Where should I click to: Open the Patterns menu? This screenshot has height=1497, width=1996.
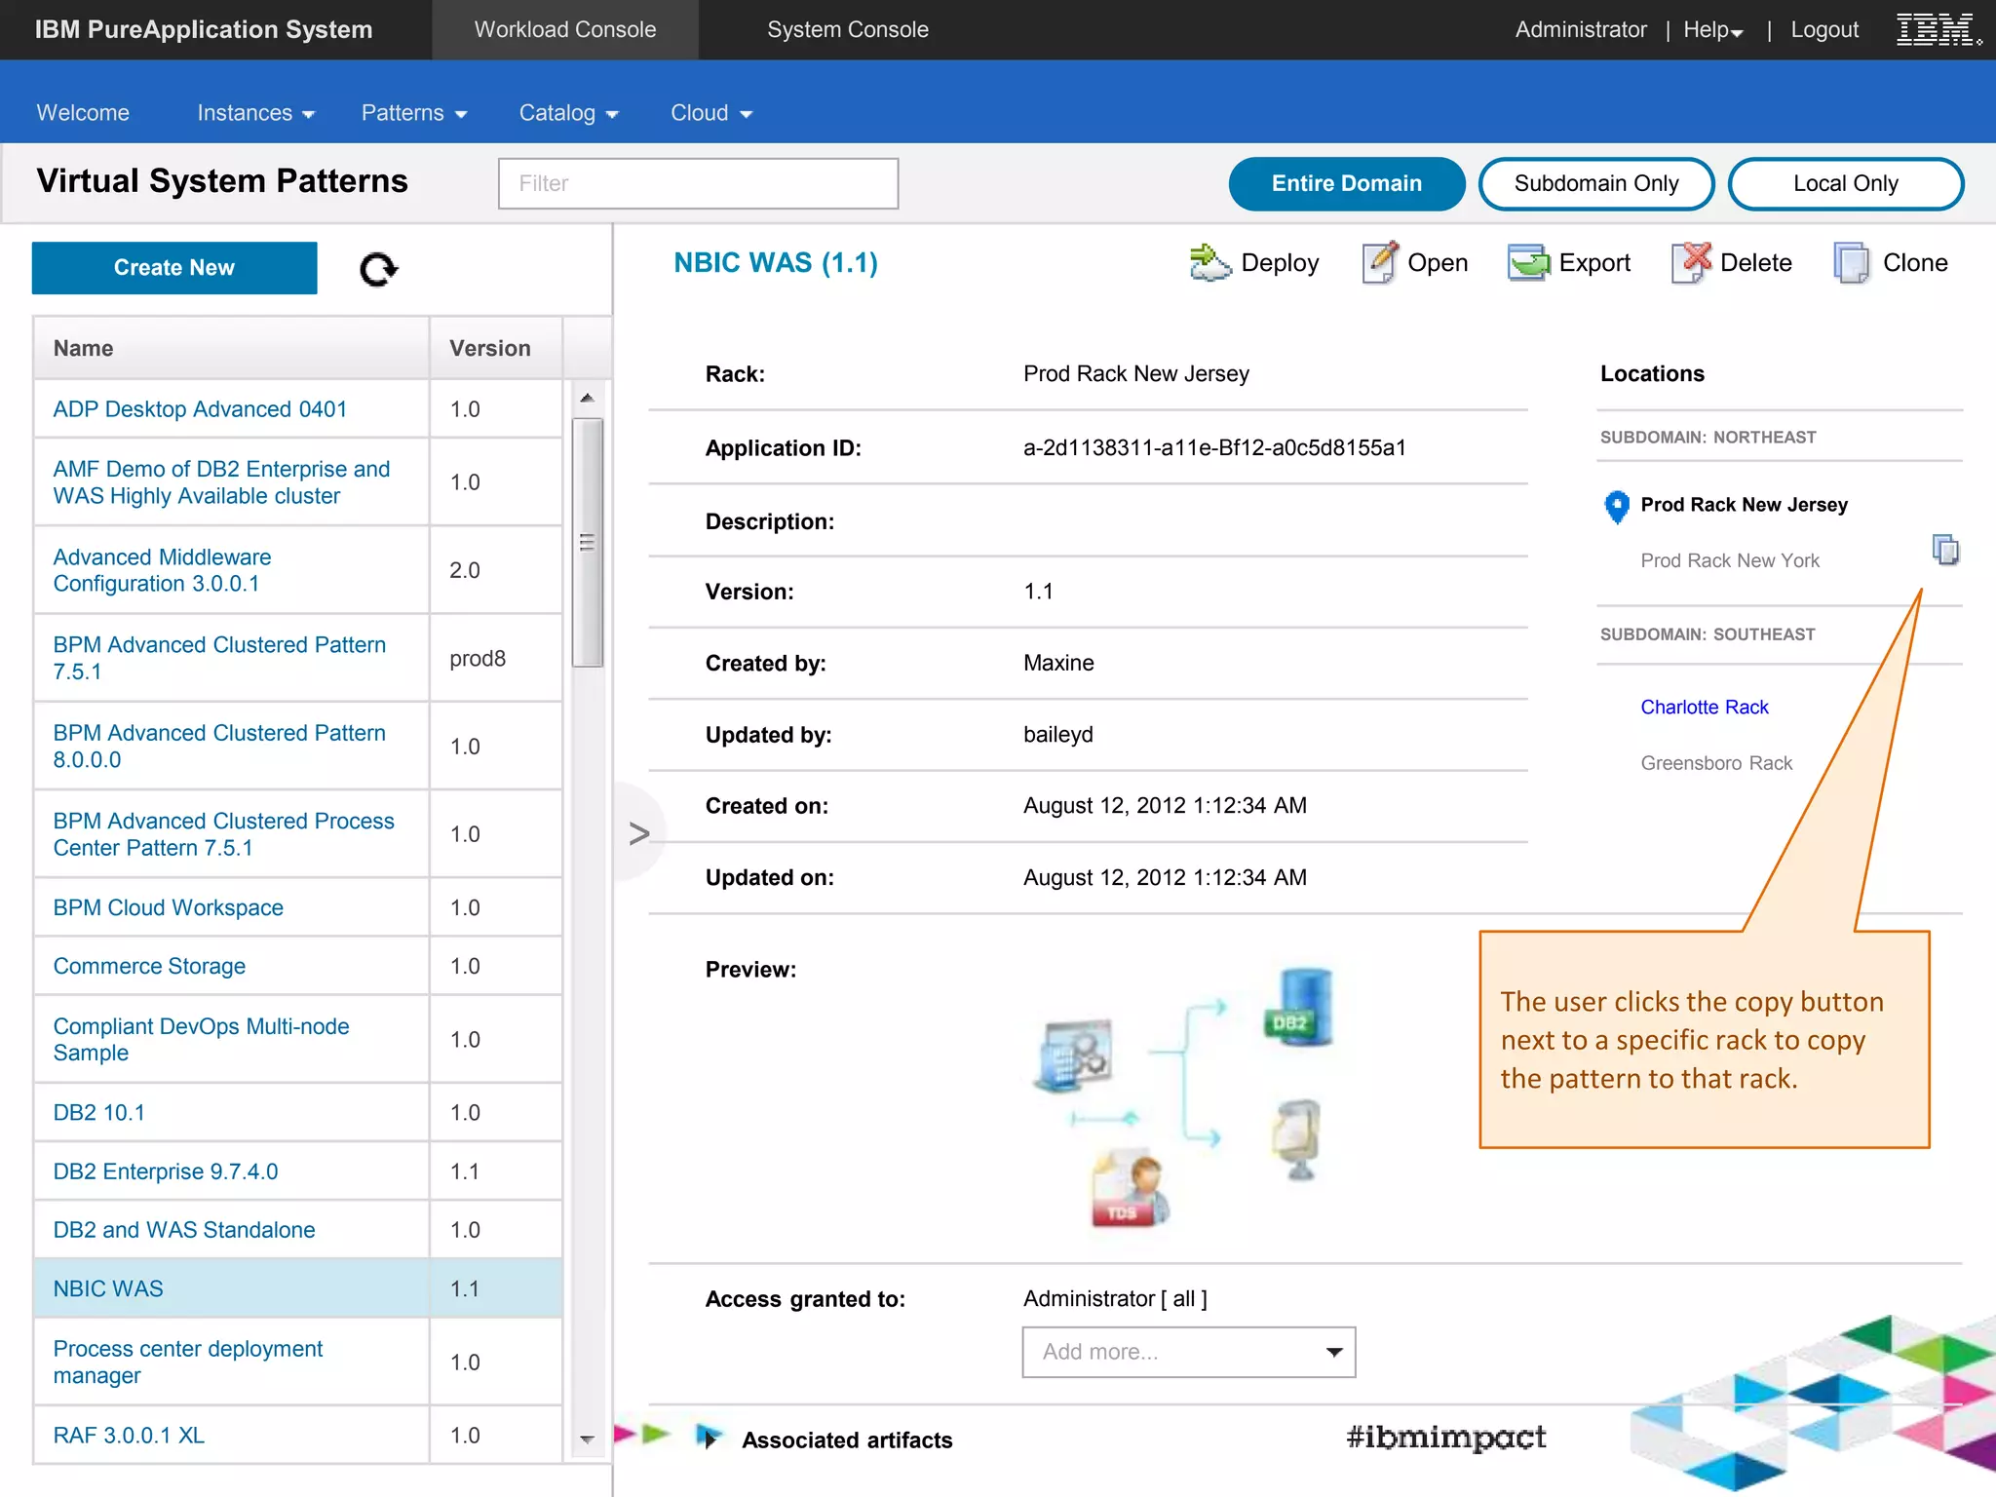pyautogui.click(x=414, y=113)
